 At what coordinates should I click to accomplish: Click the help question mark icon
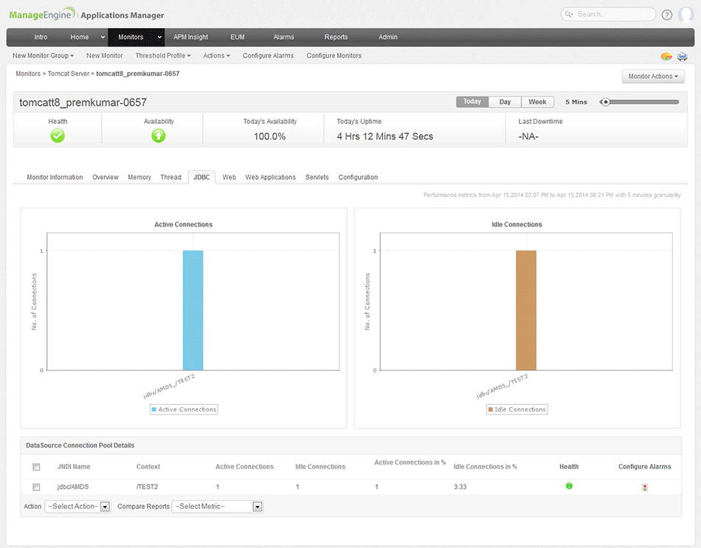[x=666, y=15]
